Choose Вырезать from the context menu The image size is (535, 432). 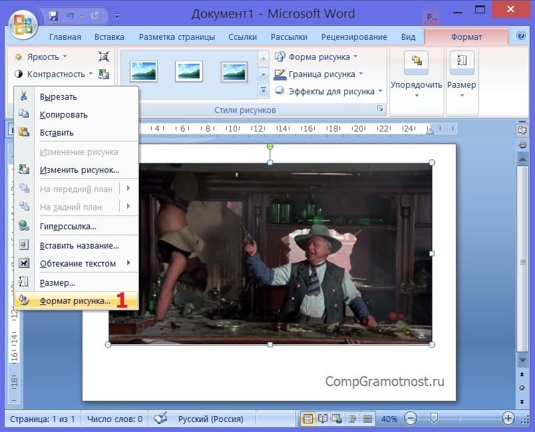[x=76, y=97]
